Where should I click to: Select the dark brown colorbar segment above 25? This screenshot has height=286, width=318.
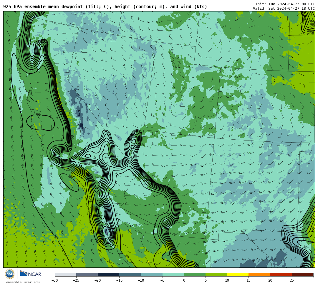tap(303, 275)
